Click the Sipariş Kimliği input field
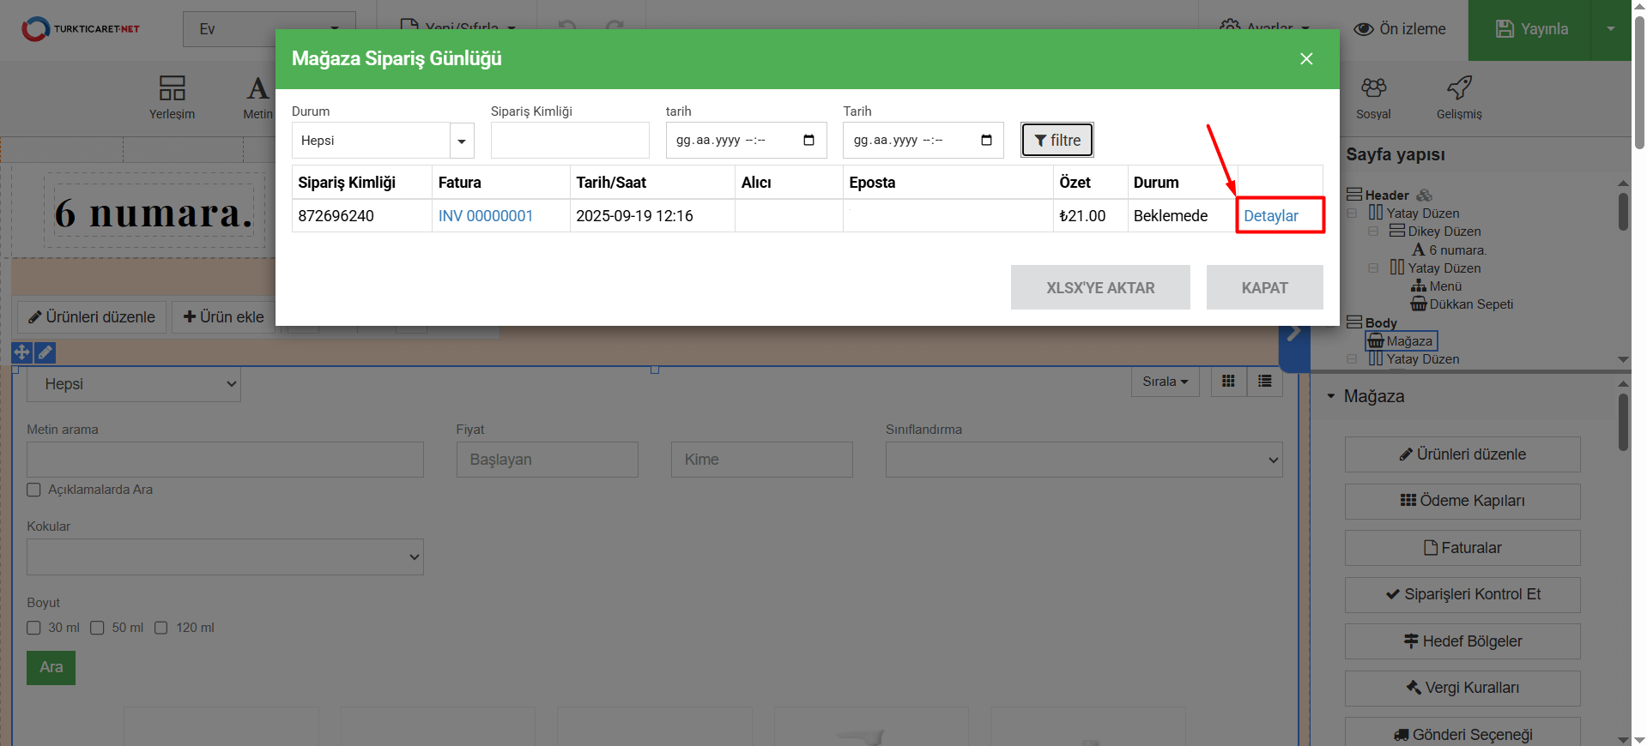 [570, 141]
